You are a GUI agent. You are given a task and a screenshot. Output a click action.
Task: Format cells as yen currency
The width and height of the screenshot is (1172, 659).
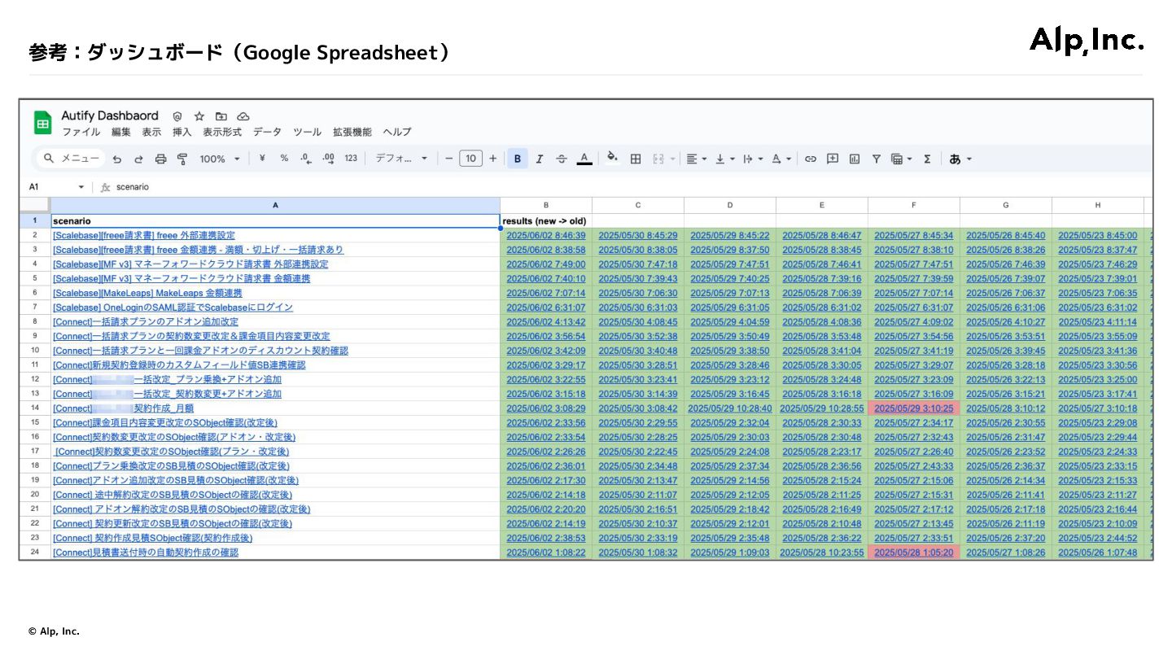(262, 159)
